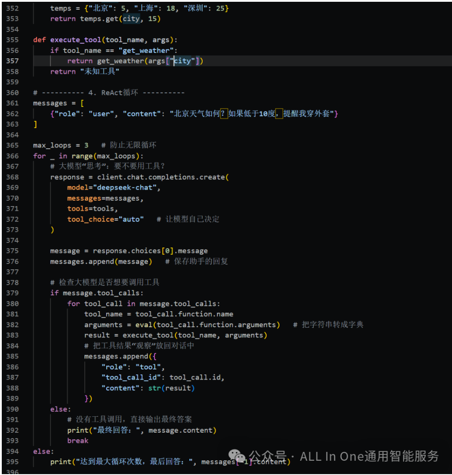Click line number 360 in the gutter
Image resolution: width=452 pixels, height=475 pixels.
point(12,93)
